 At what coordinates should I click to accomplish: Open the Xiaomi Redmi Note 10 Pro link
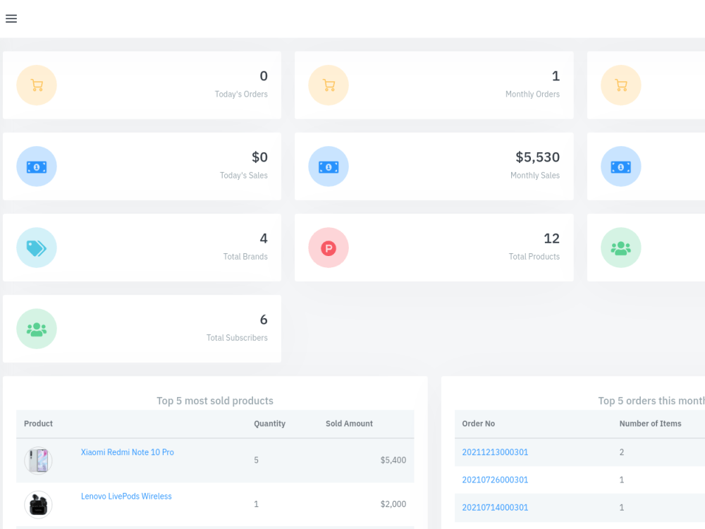(127, 452)
